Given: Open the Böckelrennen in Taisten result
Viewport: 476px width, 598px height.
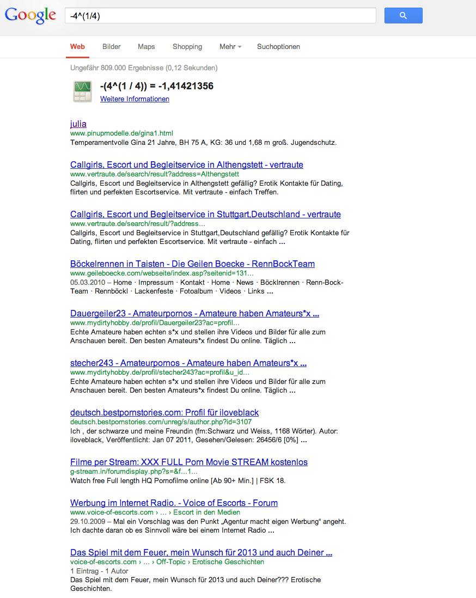Looking at the screenshot, I should [x=192, y=264].
